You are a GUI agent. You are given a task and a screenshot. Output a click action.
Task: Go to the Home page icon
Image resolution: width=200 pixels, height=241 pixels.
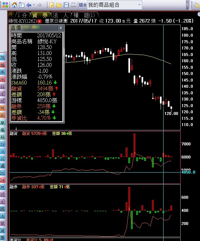click(14, 5)
